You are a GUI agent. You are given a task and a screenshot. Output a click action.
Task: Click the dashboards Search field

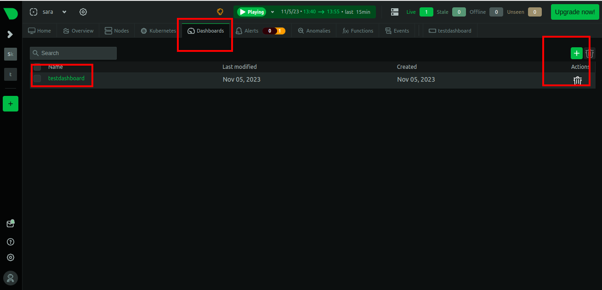tap(73, 53)
